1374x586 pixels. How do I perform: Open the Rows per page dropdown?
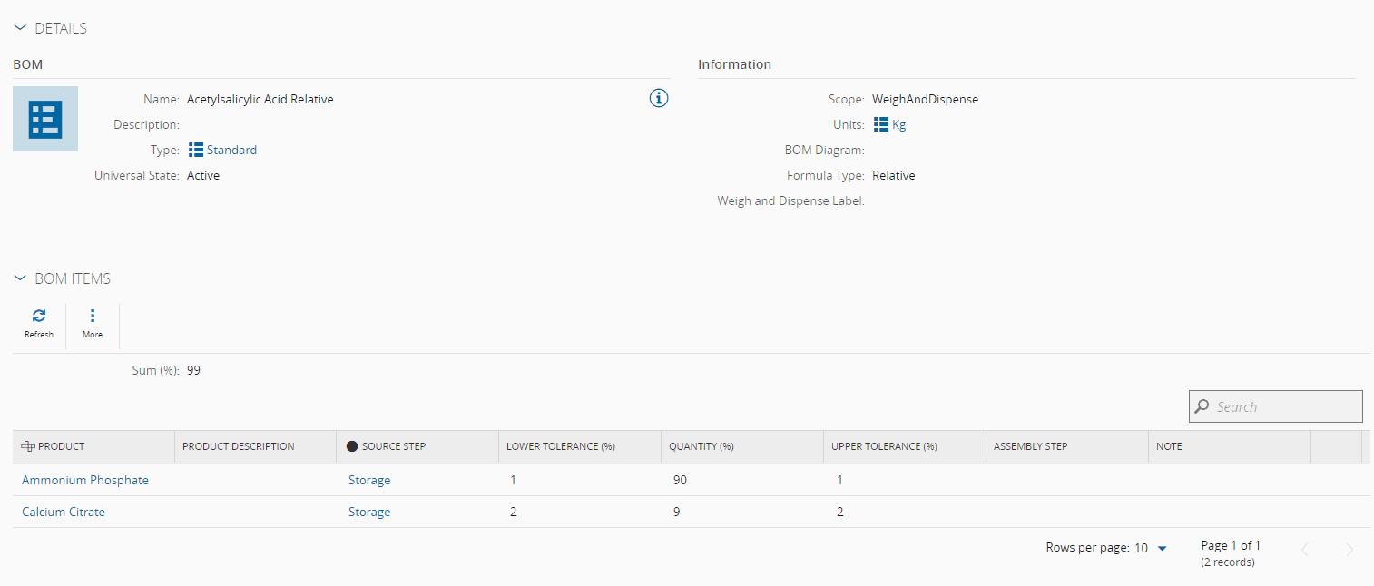(1162, 548)
